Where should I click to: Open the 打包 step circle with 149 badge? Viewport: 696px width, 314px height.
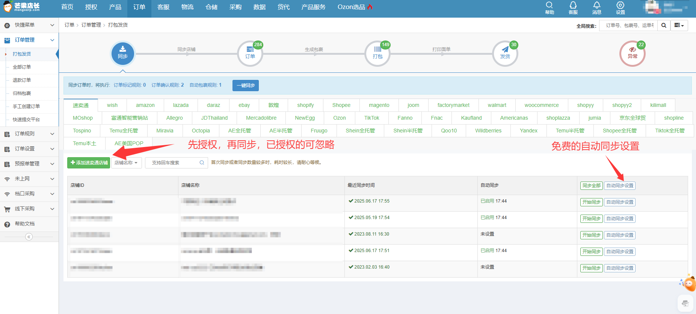click(377, 54)
